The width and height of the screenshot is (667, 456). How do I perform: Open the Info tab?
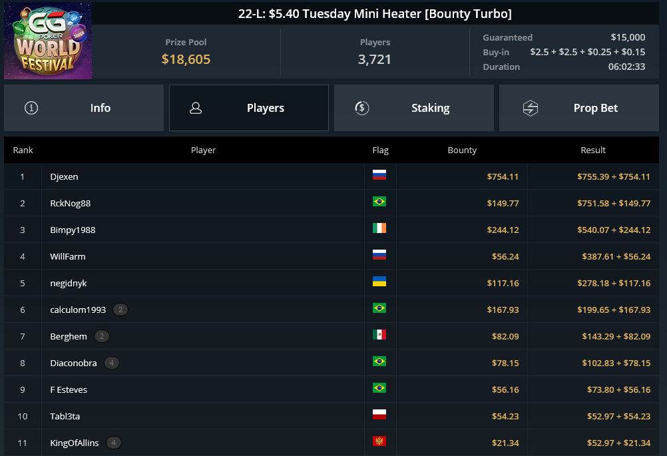[84, 108]
